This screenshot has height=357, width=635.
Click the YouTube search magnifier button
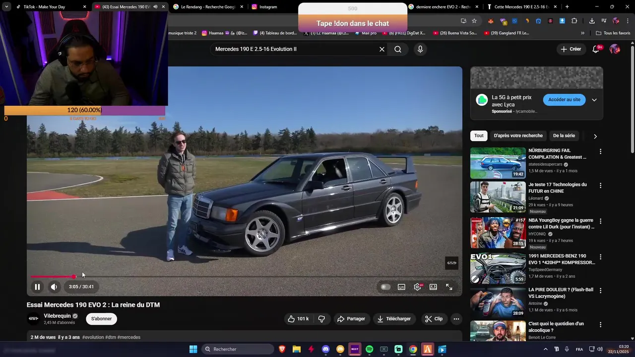[398, 49]
